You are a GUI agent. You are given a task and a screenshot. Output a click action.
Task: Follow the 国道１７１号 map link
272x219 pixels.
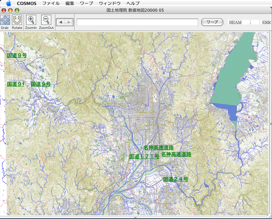click(x=144, y=156)
